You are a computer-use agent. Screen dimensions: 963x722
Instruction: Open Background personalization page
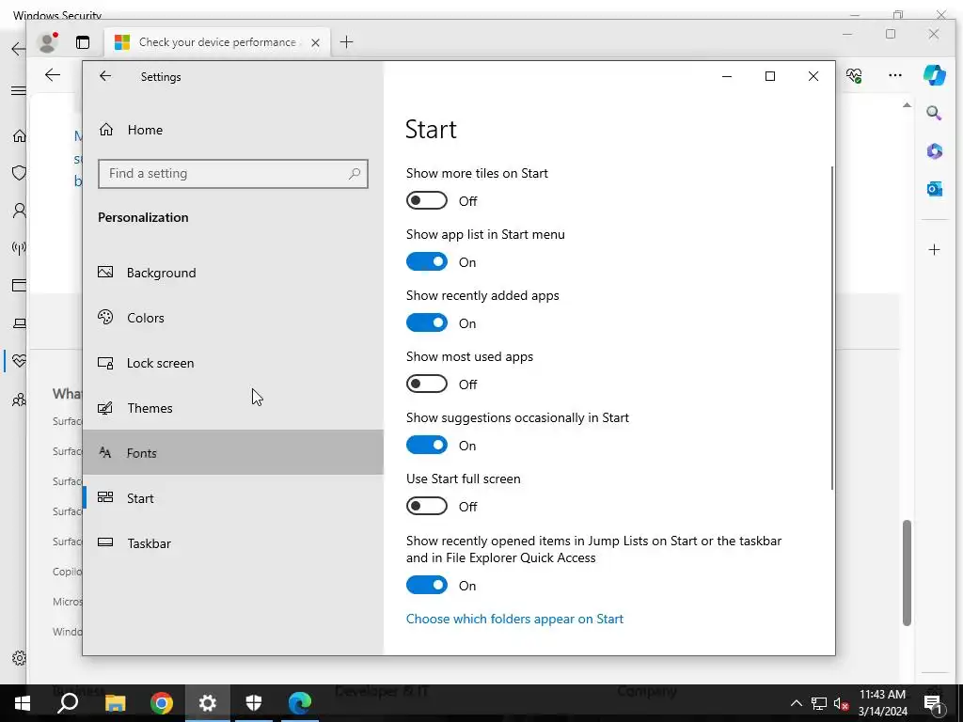pos(233,273)
